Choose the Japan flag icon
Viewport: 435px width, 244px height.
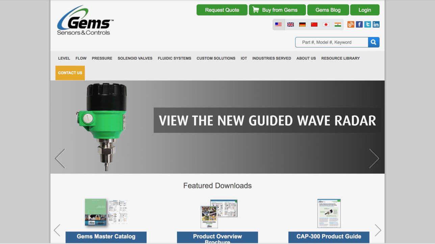(326, 25)
